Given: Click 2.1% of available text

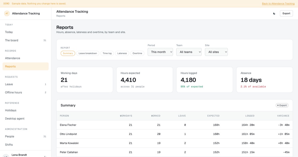Looking at the screenshot, I should [x=253, y=87].
